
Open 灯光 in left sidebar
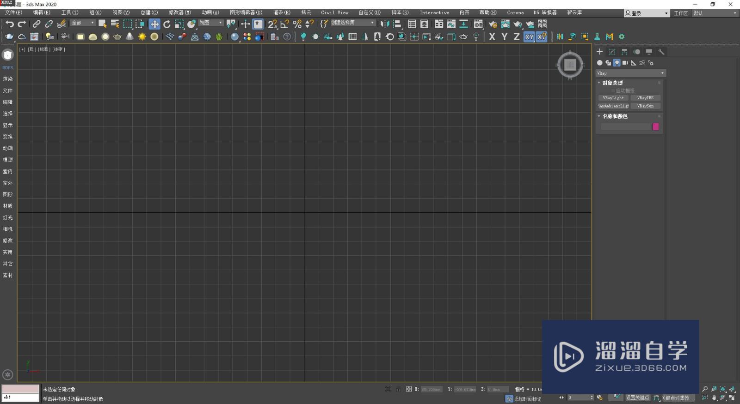pyautogui.click(x=8, y=217)
